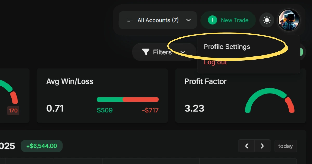Click the New Trade button
The height and width of the screenshot is (164, 312).
pyautogui.click(x=228, y=20)
